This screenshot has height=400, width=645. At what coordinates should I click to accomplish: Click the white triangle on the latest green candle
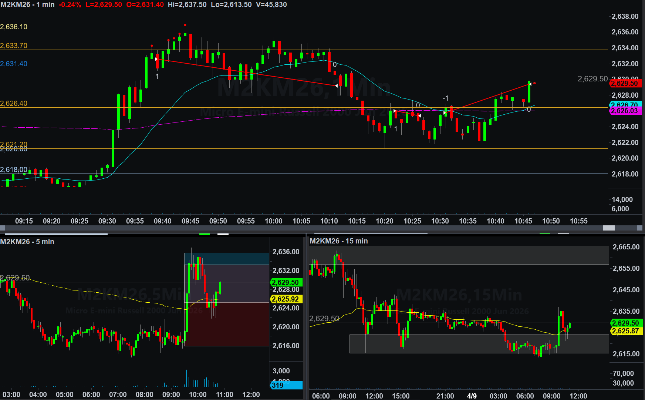coord(530,84)
